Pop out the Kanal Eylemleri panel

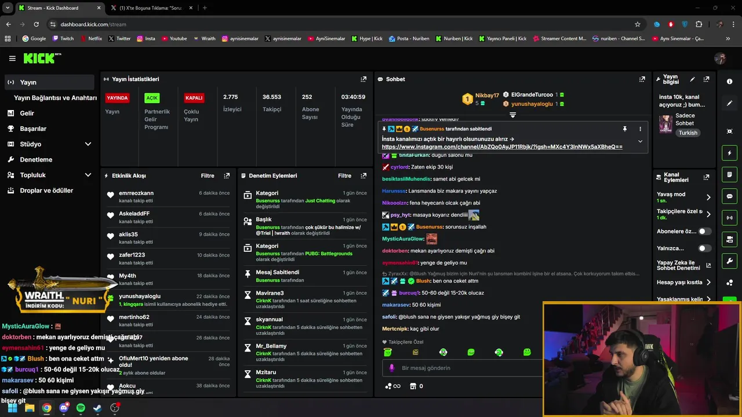[706, 177]
